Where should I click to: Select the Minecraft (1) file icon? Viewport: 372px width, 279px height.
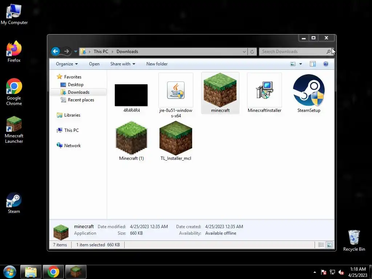(x=132, y=138)
